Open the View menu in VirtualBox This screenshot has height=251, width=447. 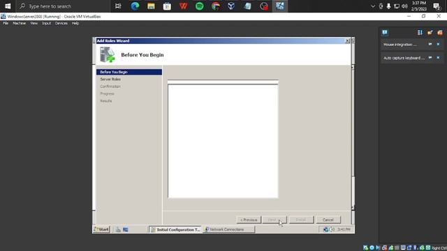tap(34, 23)
